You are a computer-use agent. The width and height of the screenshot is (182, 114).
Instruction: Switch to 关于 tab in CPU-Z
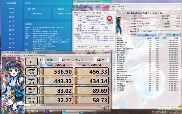(105, 13)
